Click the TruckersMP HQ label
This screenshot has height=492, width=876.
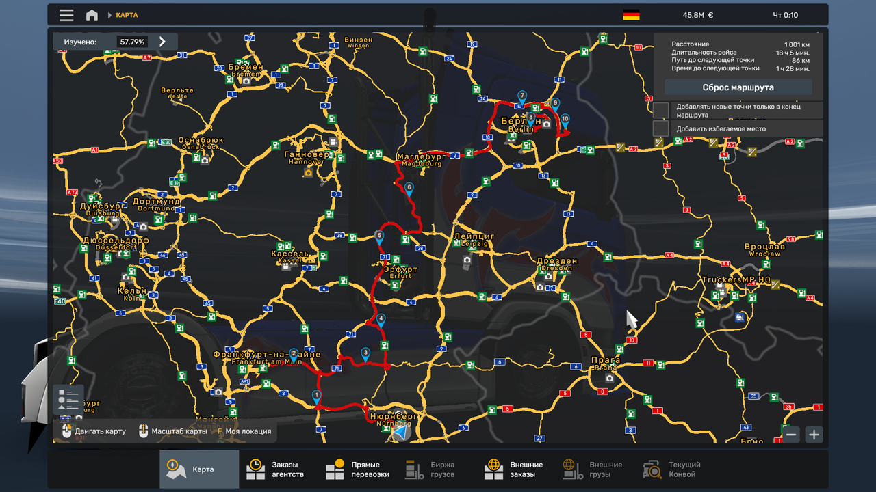click(x=736, y=280)
